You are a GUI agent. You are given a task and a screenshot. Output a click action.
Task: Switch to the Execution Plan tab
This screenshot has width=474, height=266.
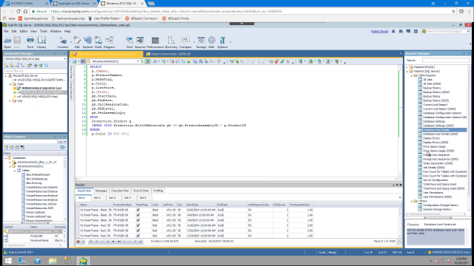(120, 191)
